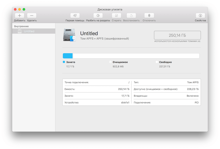
Task: Click the white Очищаемое legend swatch
Action: (110, 62)
